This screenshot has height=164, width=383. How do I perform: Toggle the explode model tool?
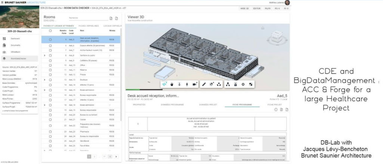219,84
